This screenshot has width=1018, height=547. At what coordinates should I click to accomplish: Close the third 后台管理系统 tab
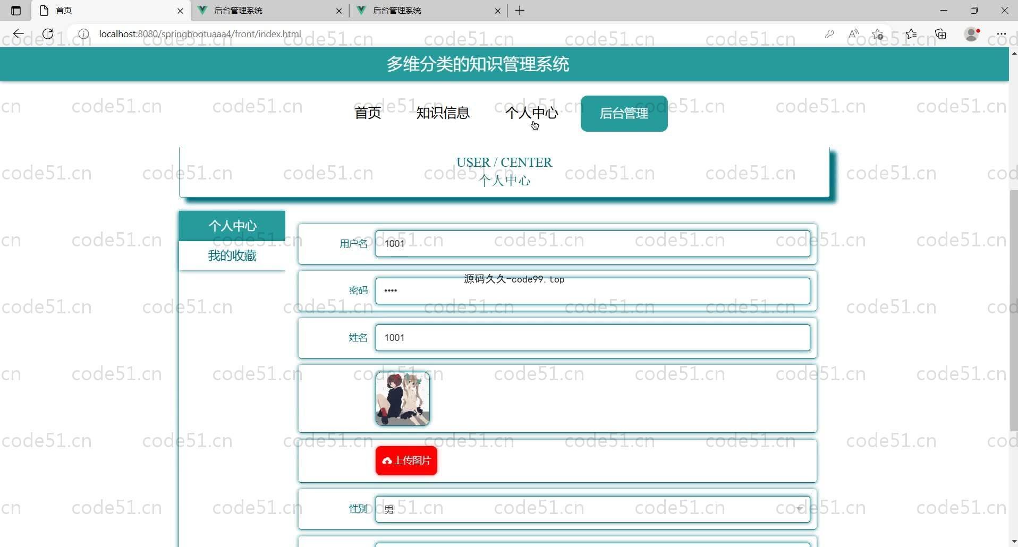[x=498, y=11]
